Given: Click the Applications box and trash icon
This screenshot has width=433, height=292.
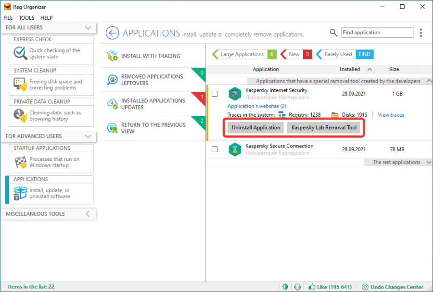Looking at the screenshot, I should pos(20,193).
